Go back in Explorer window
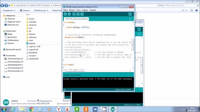 (x=2, y=6)
